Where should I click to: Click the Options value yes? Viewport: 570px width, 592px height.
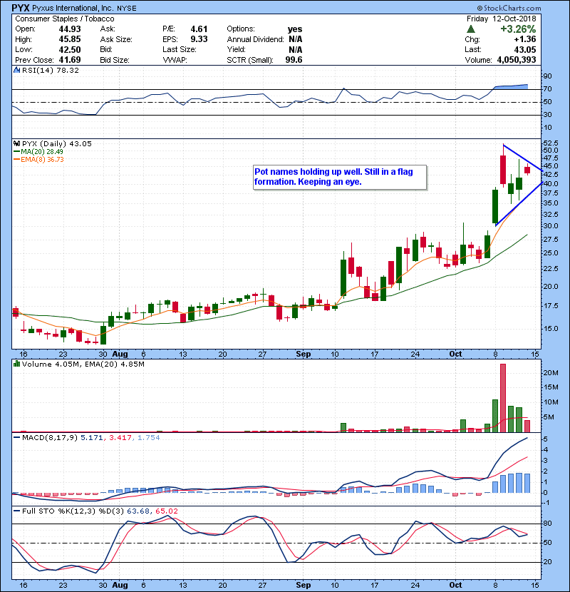point(295,29)
